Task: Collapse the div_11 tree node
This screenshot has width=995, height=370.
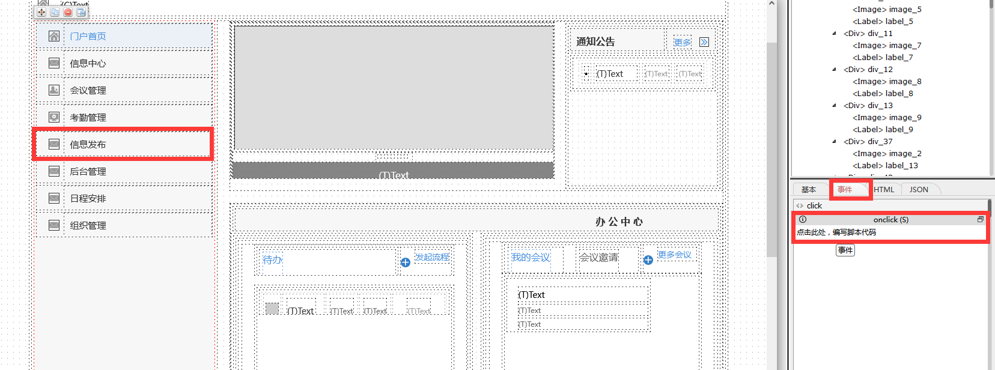Action: click(834, 34)
